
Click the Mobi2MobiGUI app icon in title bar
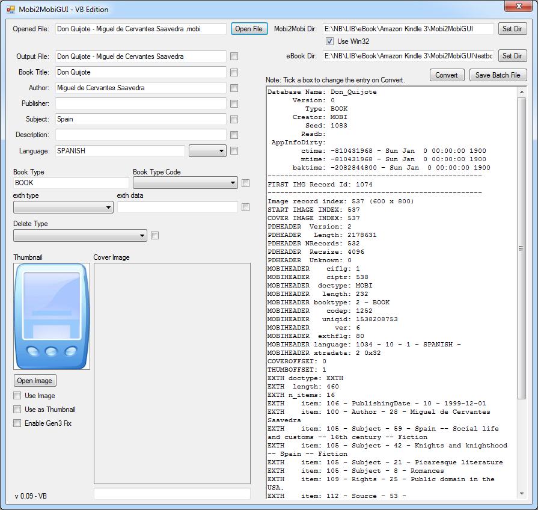pyautogui.click(x=10, y=10)
